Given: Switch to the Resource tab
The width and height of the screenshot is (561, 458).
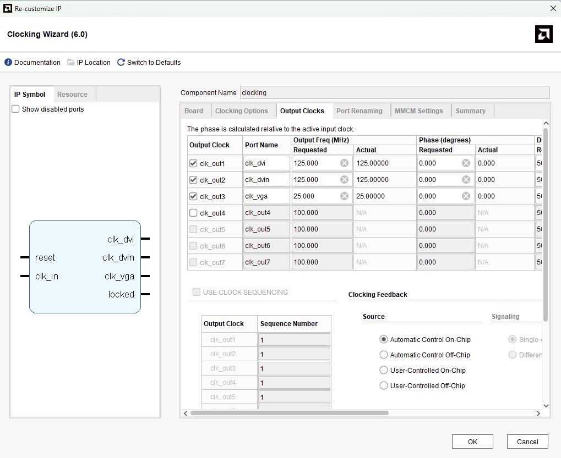Looking at the screenshot, I should 72,95.
